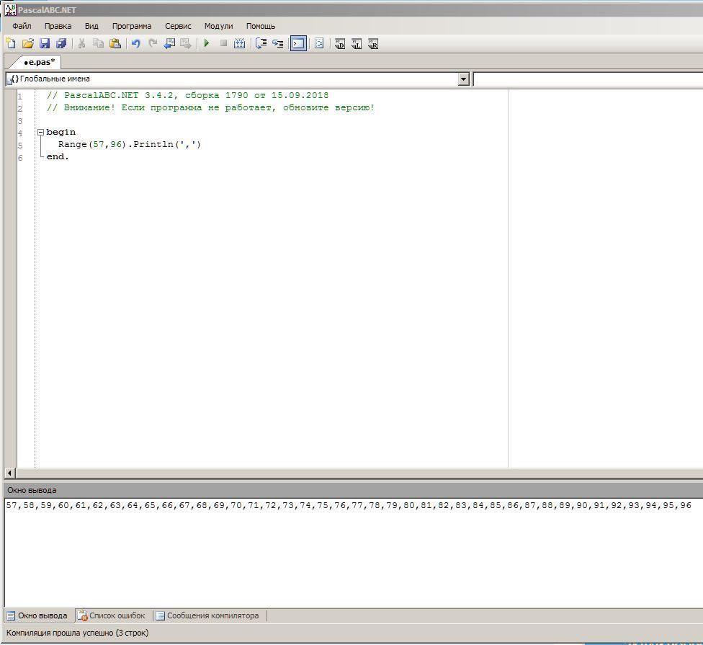Image resolution: width=703 pixels, height=645 pixels.
Task: Click the 'begin' keyword on line 4
Action: 61,133
